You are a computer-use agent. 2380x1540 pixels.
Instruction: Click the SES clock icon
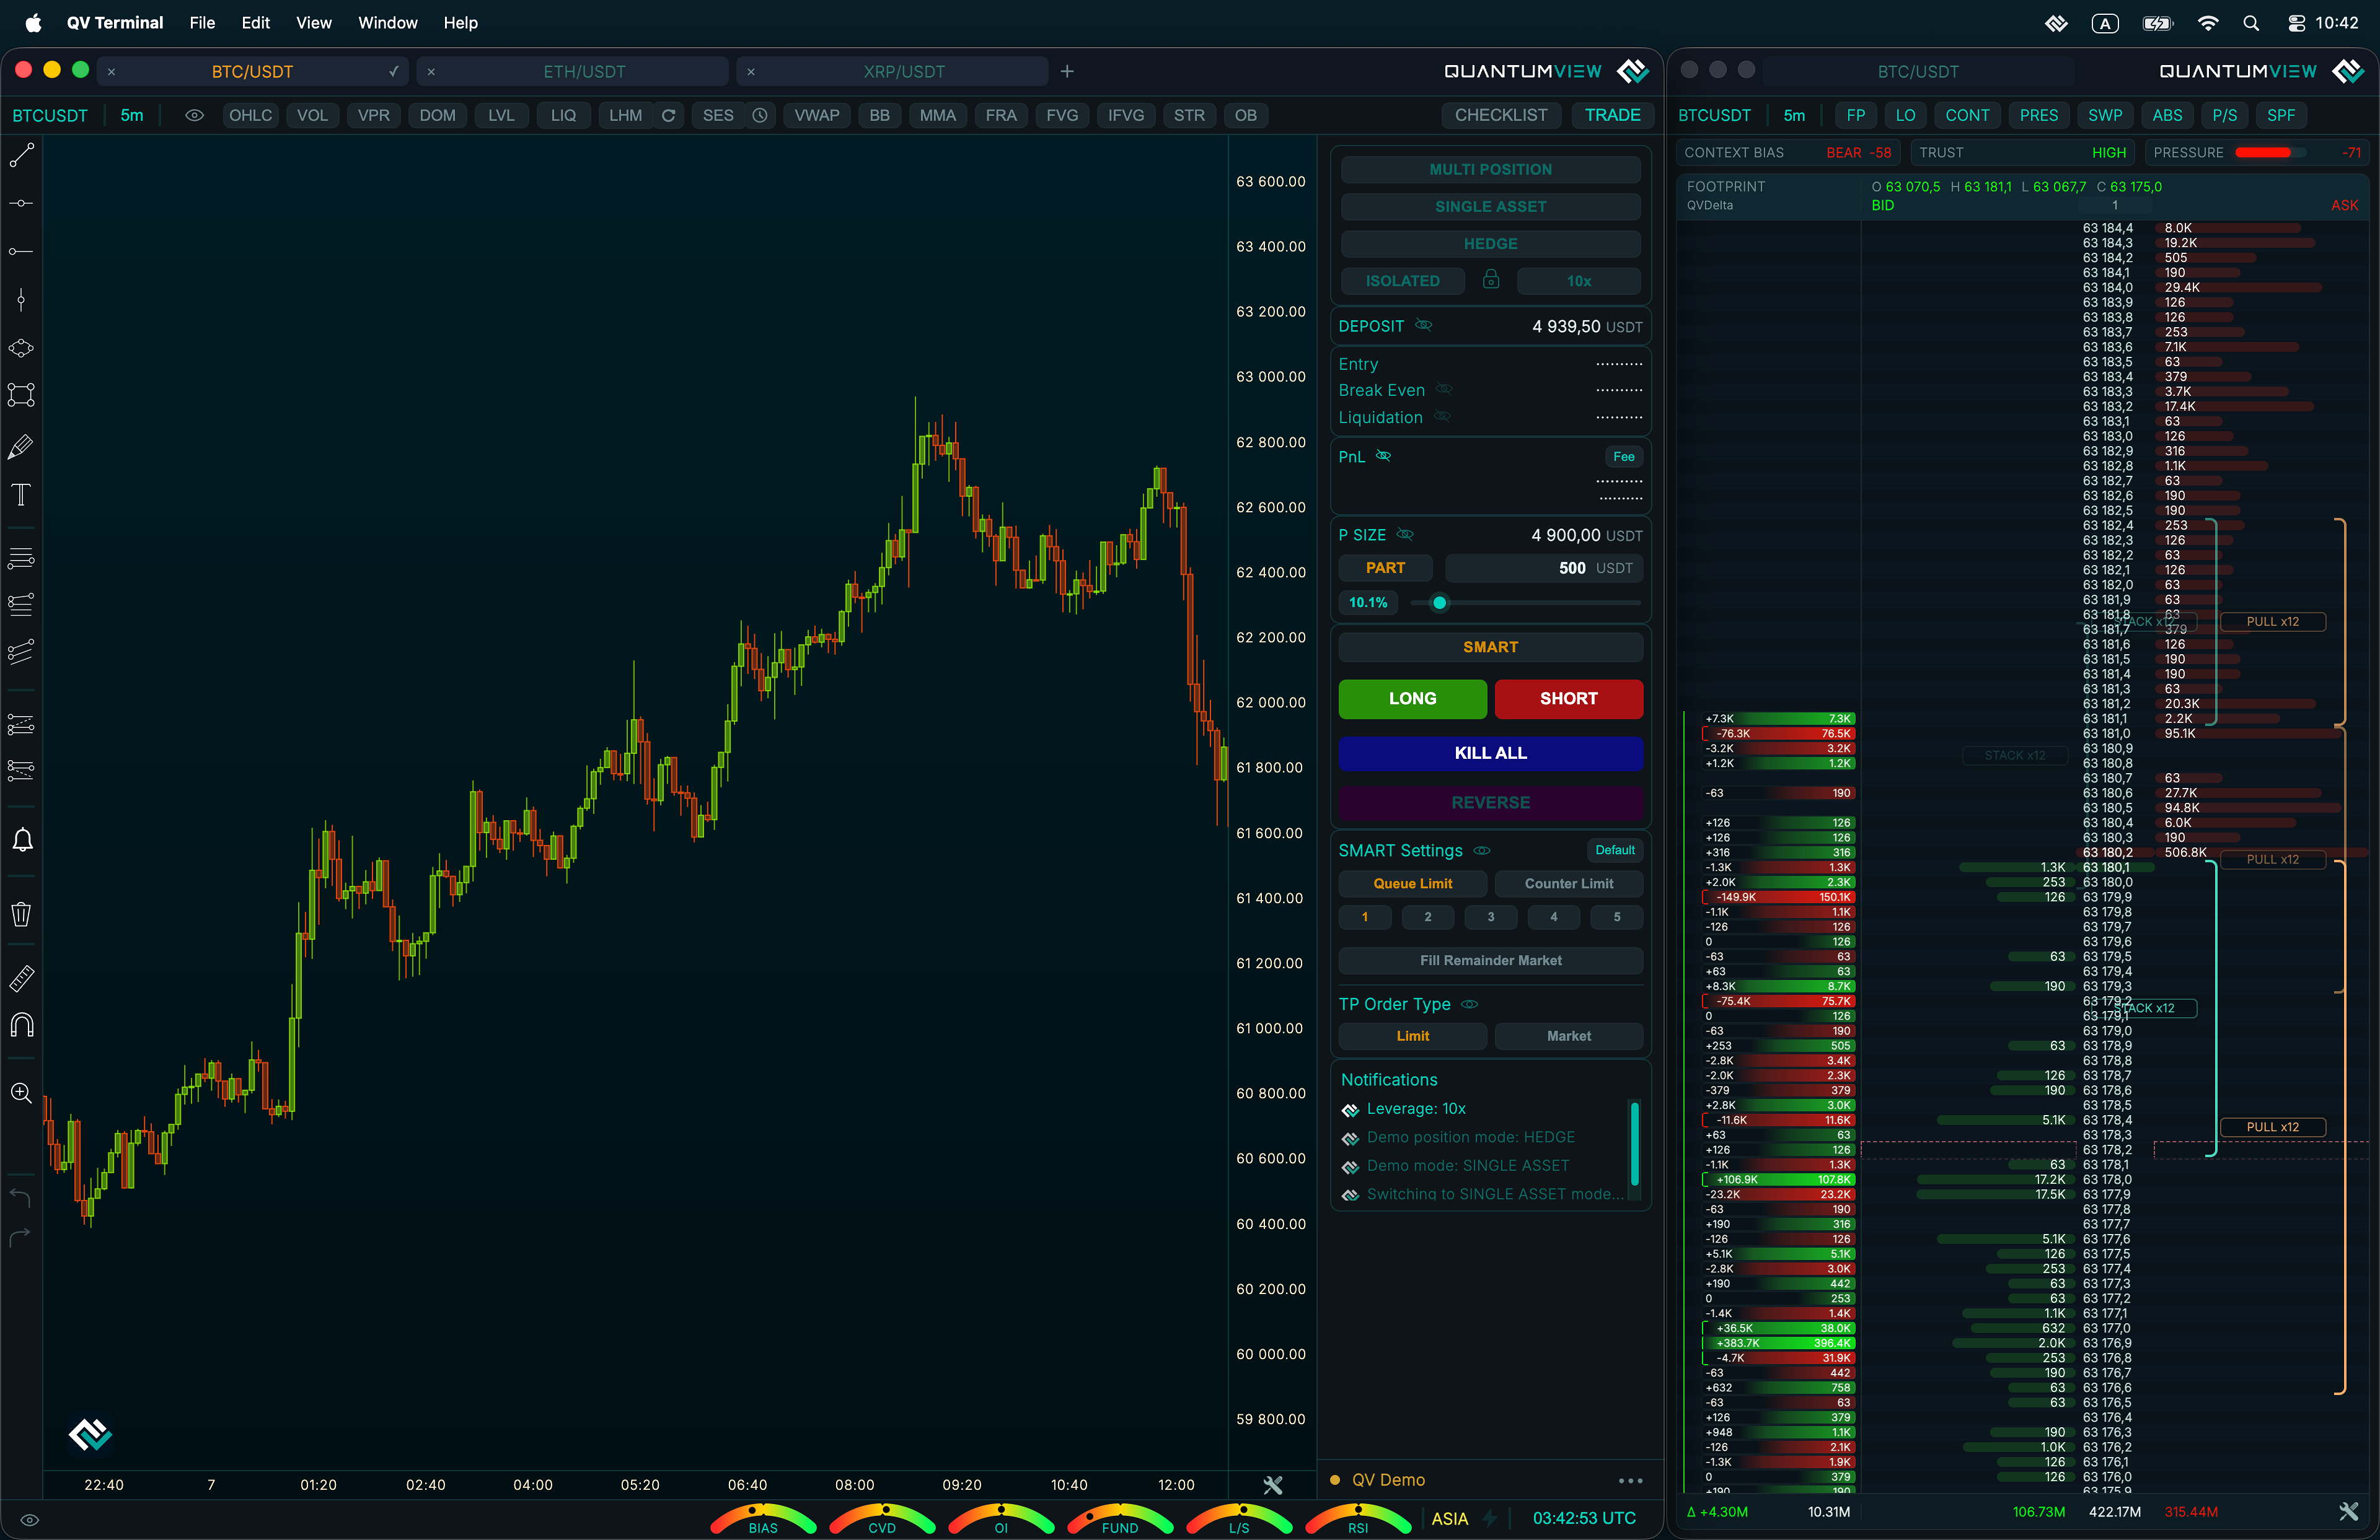760,116
